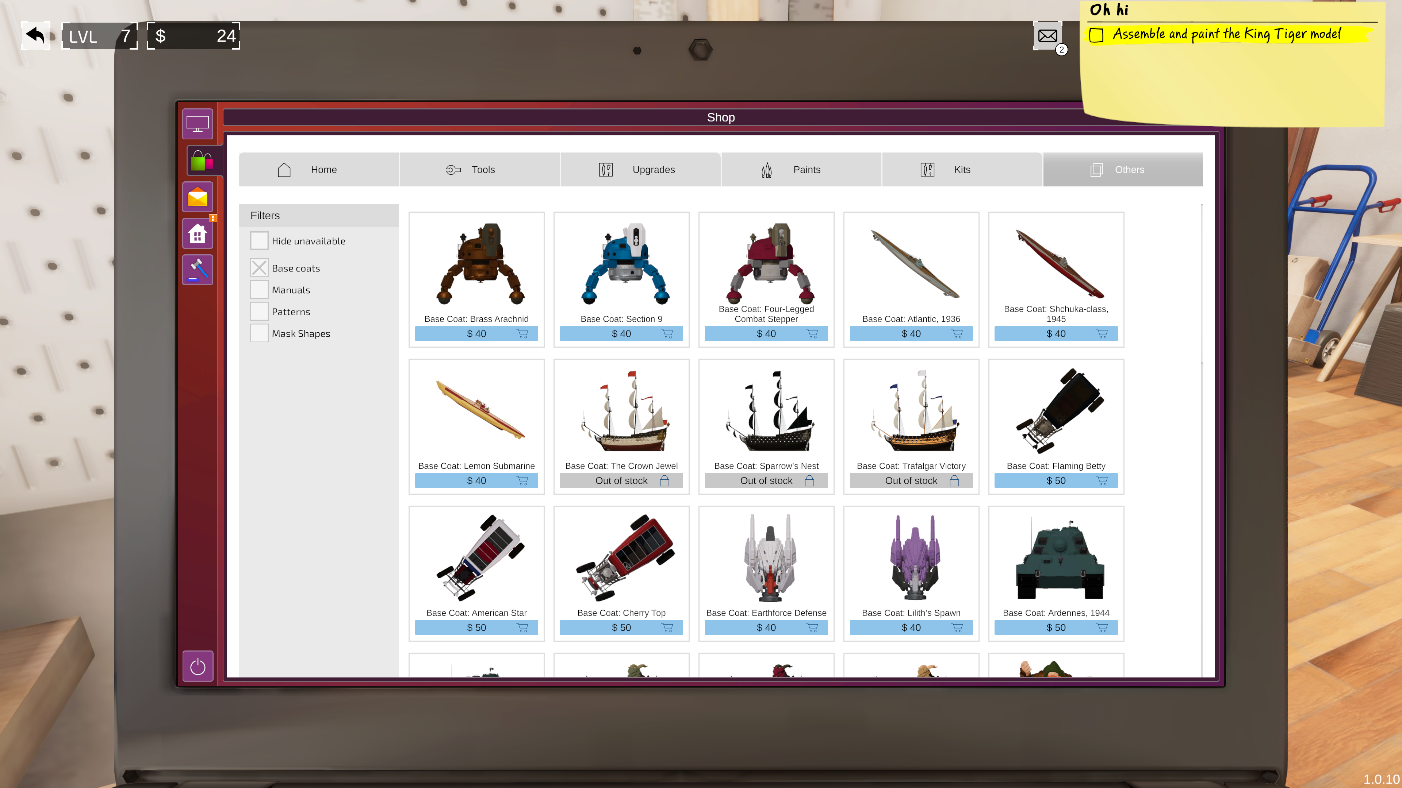Click cart icon for Flaming Betty
The image size is (1402, 788).
point(1102,481)
